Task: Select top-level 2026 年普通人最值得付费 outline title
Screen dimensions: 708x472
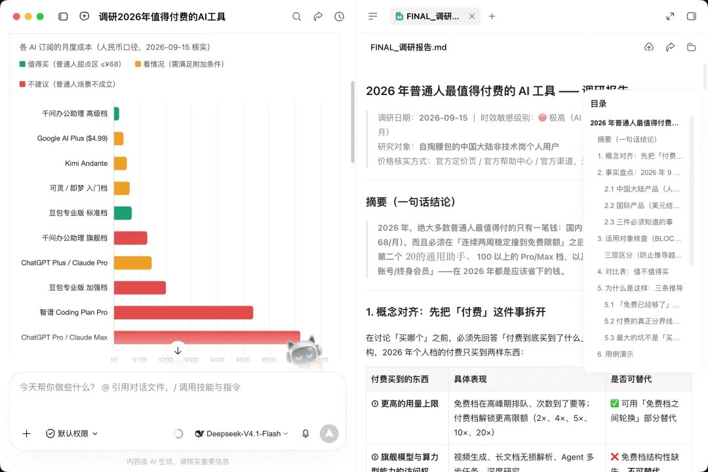Action: 635,123
